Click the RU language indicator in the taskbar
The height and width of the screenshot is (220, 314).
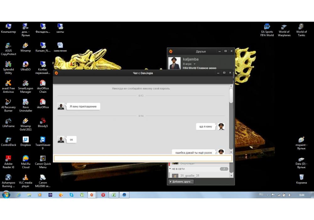(261, 195)
